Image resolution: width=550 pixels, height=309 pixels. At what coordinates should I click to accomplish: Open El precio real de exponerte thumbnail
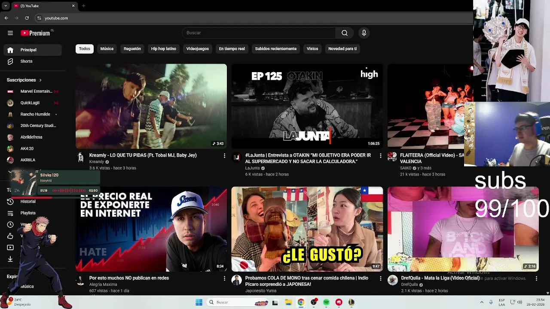coord(151,229)
